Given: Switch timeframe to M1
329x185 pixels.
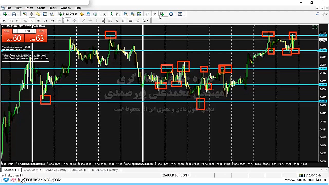Looking at the screenshot, I should coord(5,21).
